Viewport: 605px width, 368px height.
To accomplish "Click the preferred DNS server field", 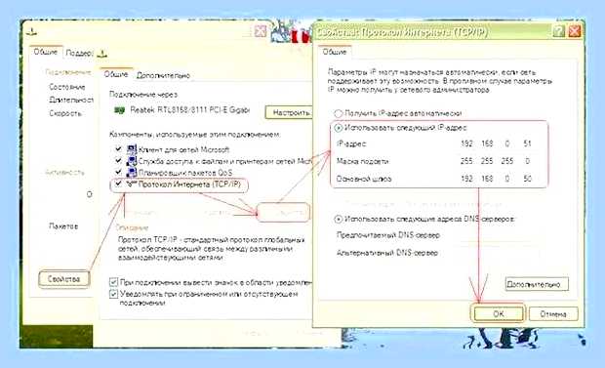I will 497,235.
